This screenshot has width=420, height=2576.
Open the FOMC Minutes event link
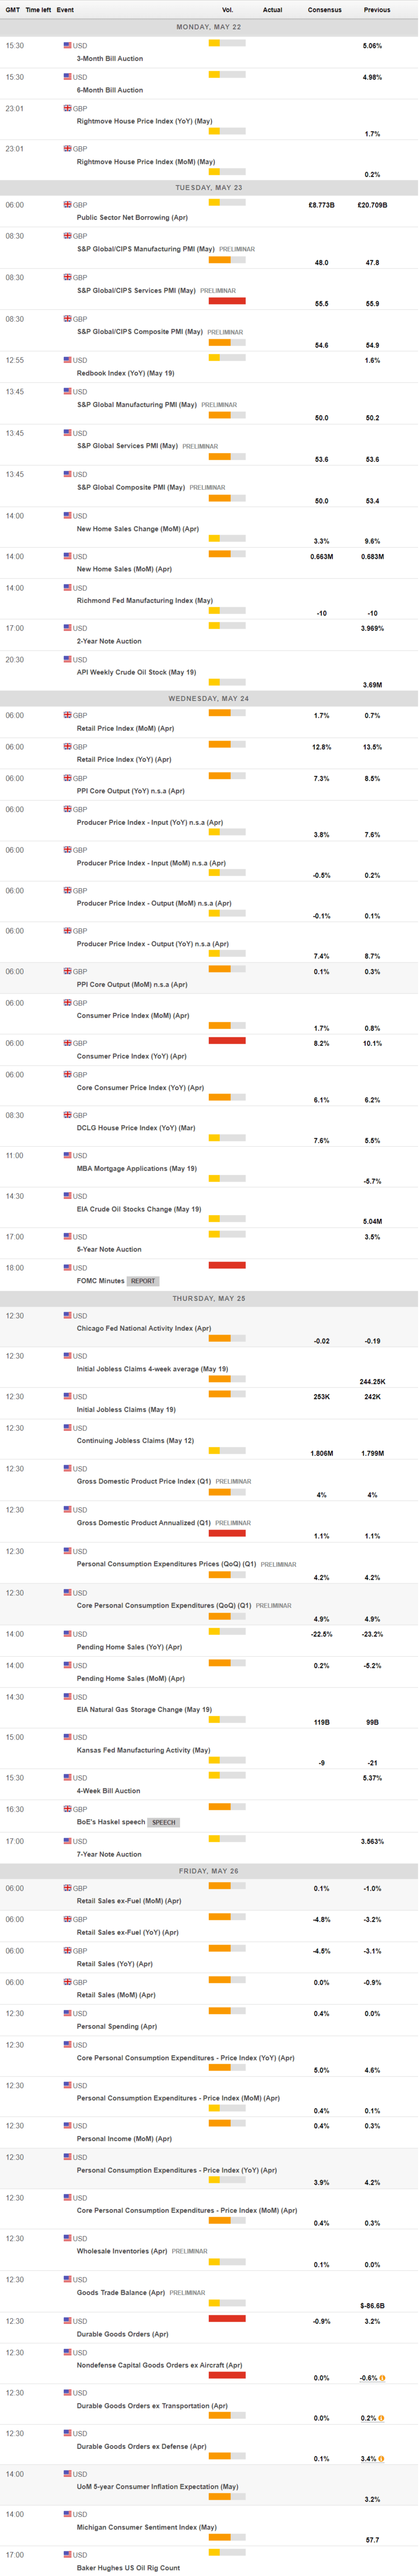[101, 1281]
